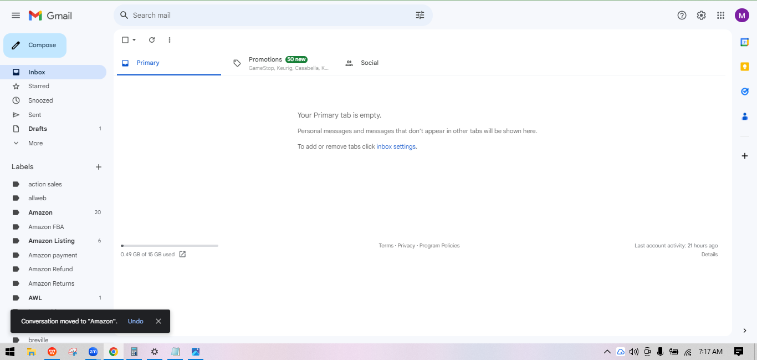Open account activity Details link
The height and width of the screenshot is (360, 757).
click(x=709, y=255)
